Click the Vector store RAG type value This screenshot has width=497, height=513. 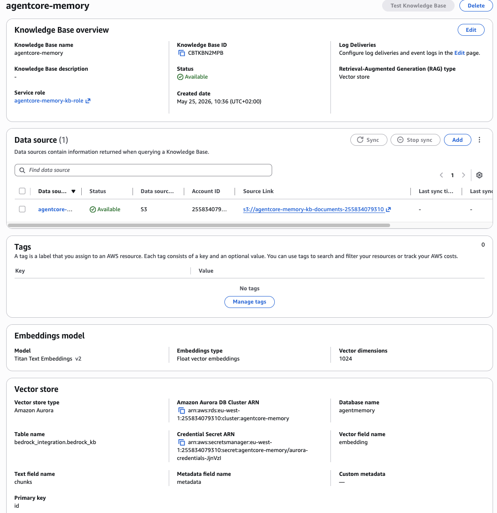[354, 77]
